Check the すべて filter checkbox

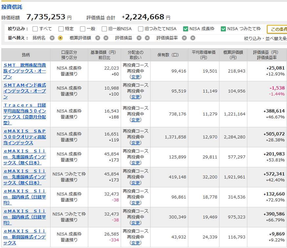tap(35, 29)
